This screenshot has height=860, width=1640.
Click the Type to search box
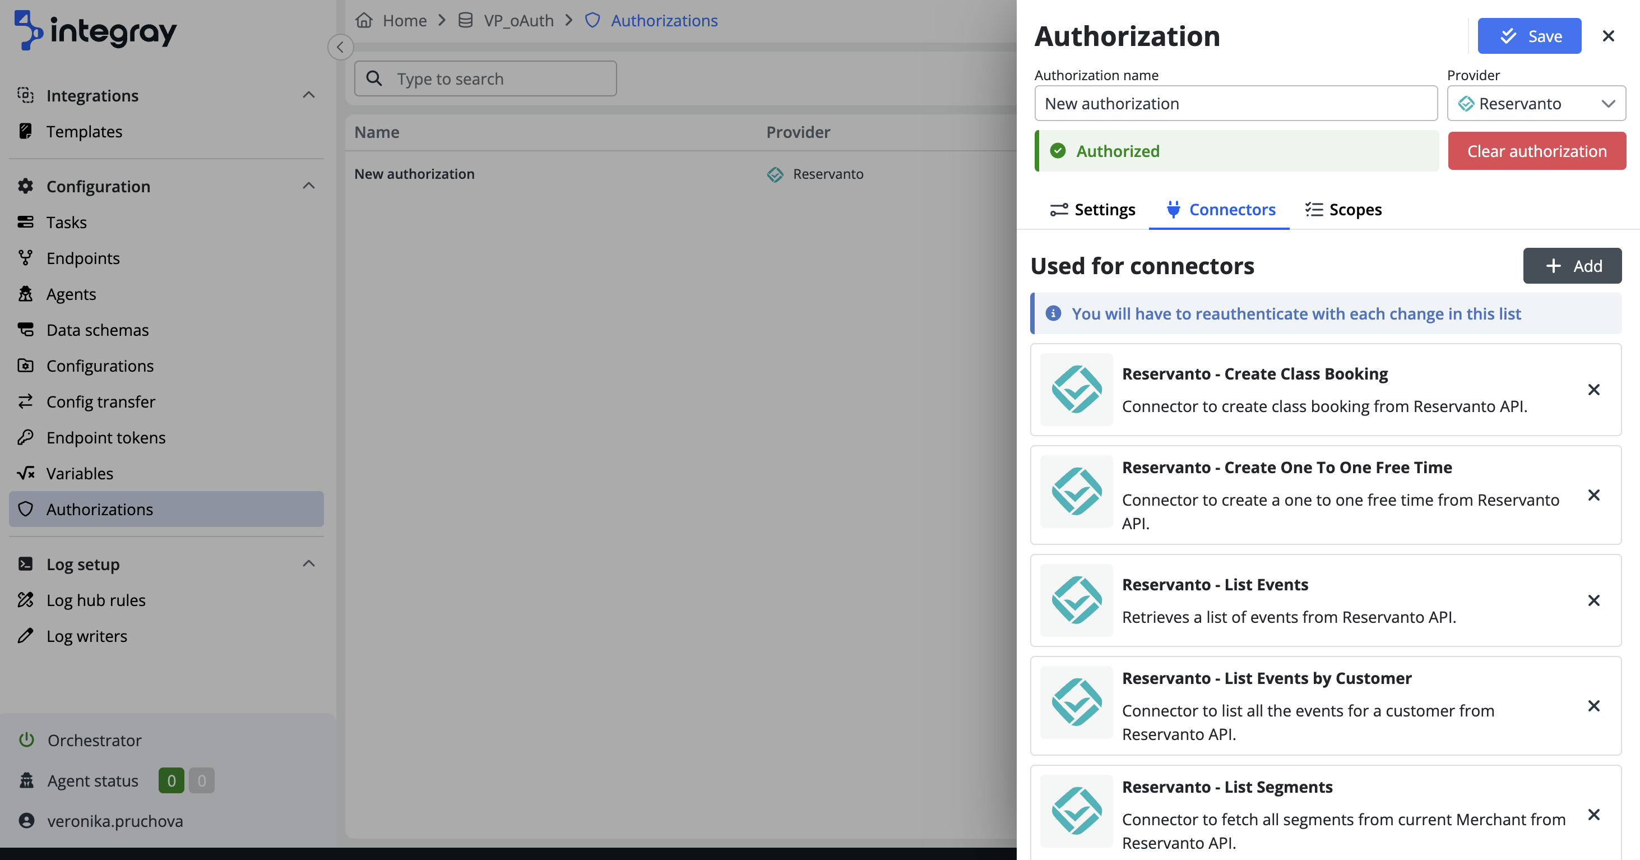(x=485, y=79)
